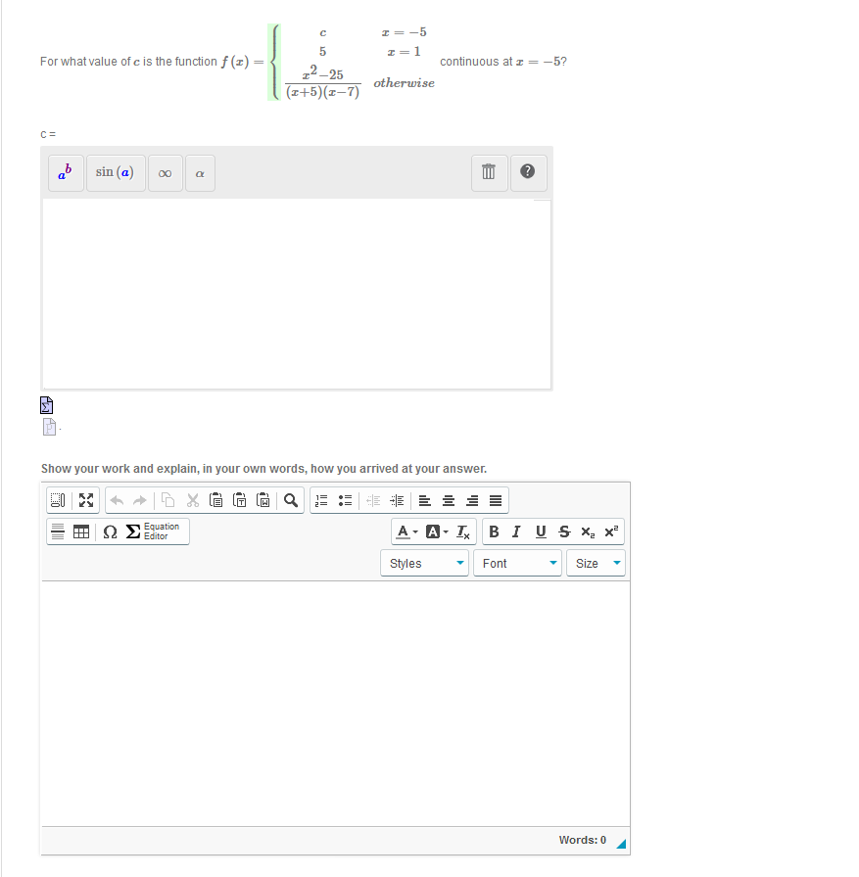Image resolution: width=859 pixels, height=877 pixels.
Task: Toggle bold formatting
Action: 494,531
